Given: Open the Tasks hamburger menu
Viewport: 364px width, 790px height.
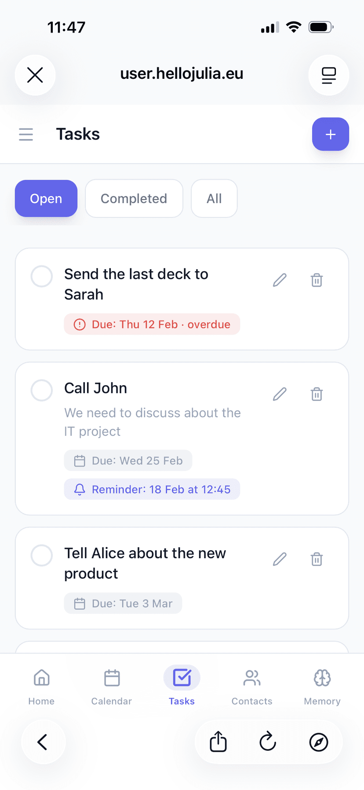Looking at the screenshot, I should [x=26, y=135].
